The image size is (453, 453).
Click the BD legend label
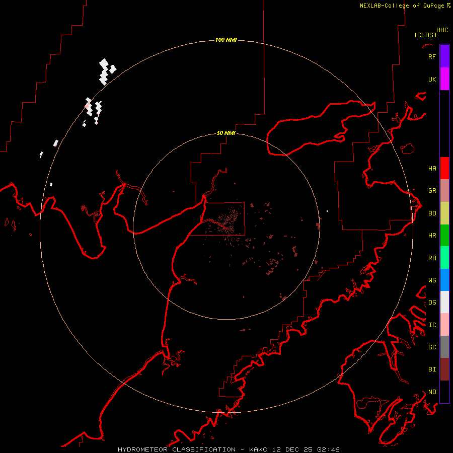(432, 213)
